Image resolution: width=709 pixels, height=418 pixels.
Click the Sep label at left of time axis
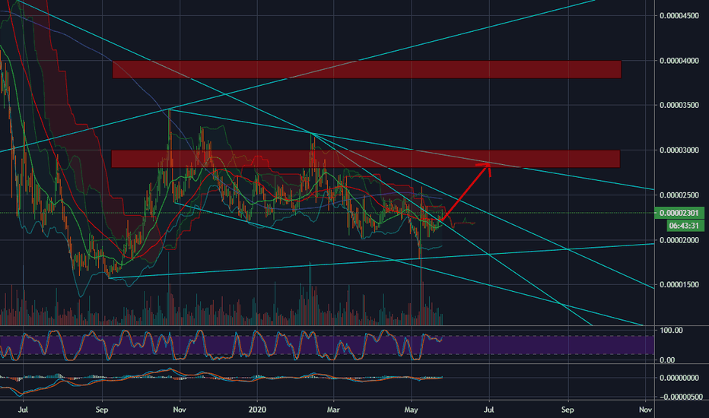tap(102, 410)
